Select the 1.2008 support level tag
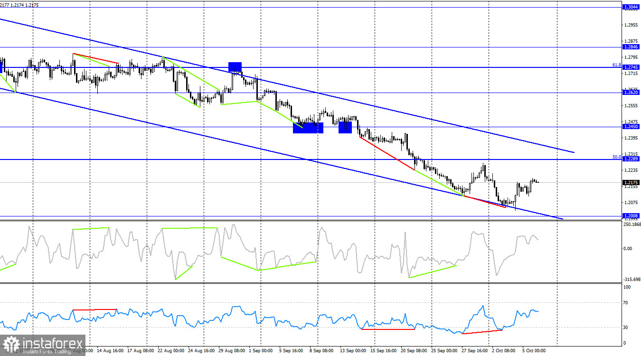 630,216
